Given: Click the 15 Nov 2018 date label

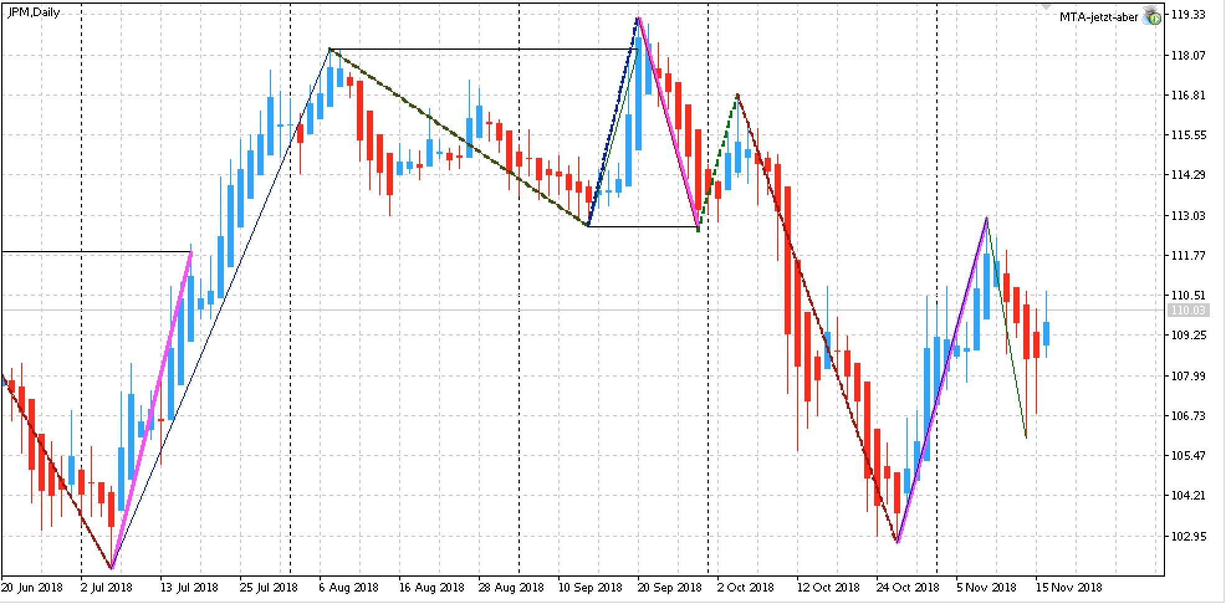Looking at the screenshot, I should pyautogui.click(x=1069, y=587).
